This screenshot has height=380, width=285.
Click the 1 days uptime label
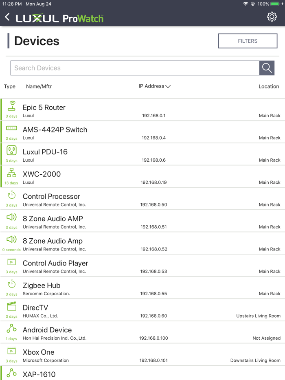pyautogui.click(x=11, y=339)
